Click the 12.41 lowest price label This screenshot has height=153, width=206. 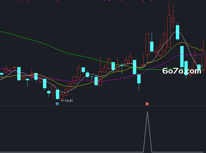point(69,101)
